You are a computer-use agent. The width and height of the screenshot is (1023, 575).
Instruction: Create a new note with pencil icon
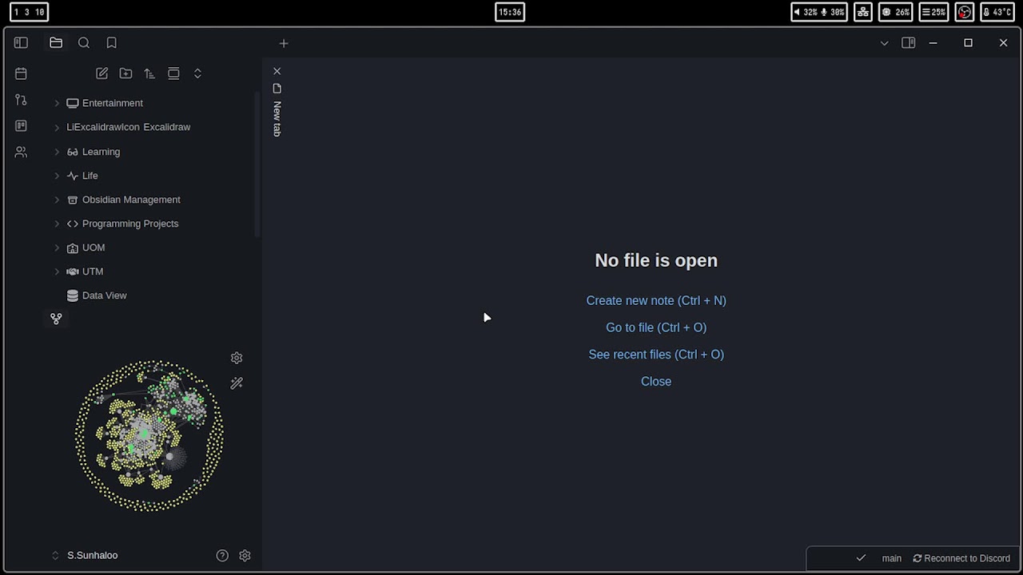click(x=102, y=73)
